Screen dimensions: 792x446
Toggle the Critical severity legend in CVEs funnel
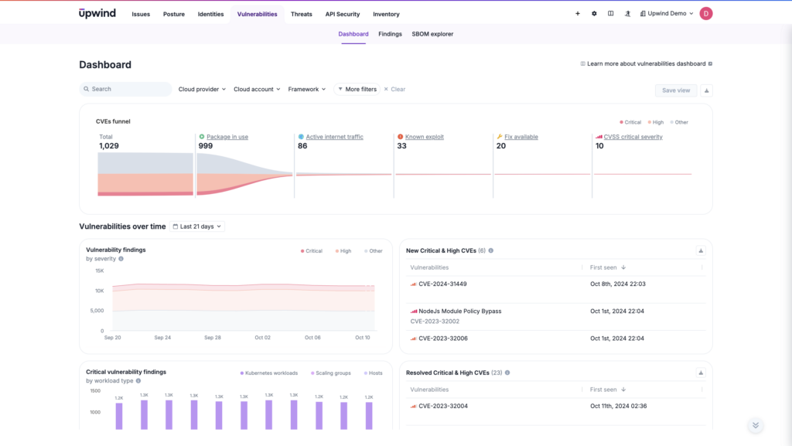633,121
